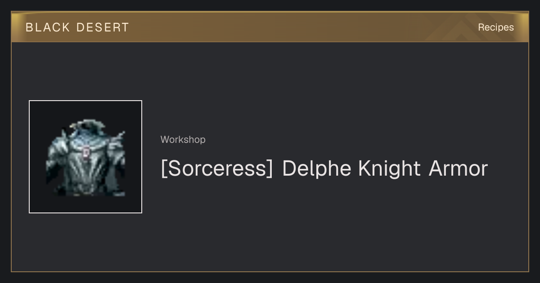
Task: Select the white-bordered item thumbnail frame
Action: pos(85,157)
